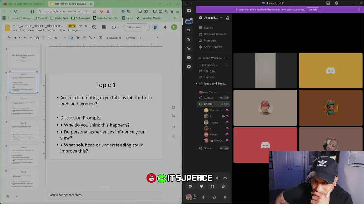Click invite people icon beside server name
This screenshot has height=204, width=364.
(x=227, y=18)
